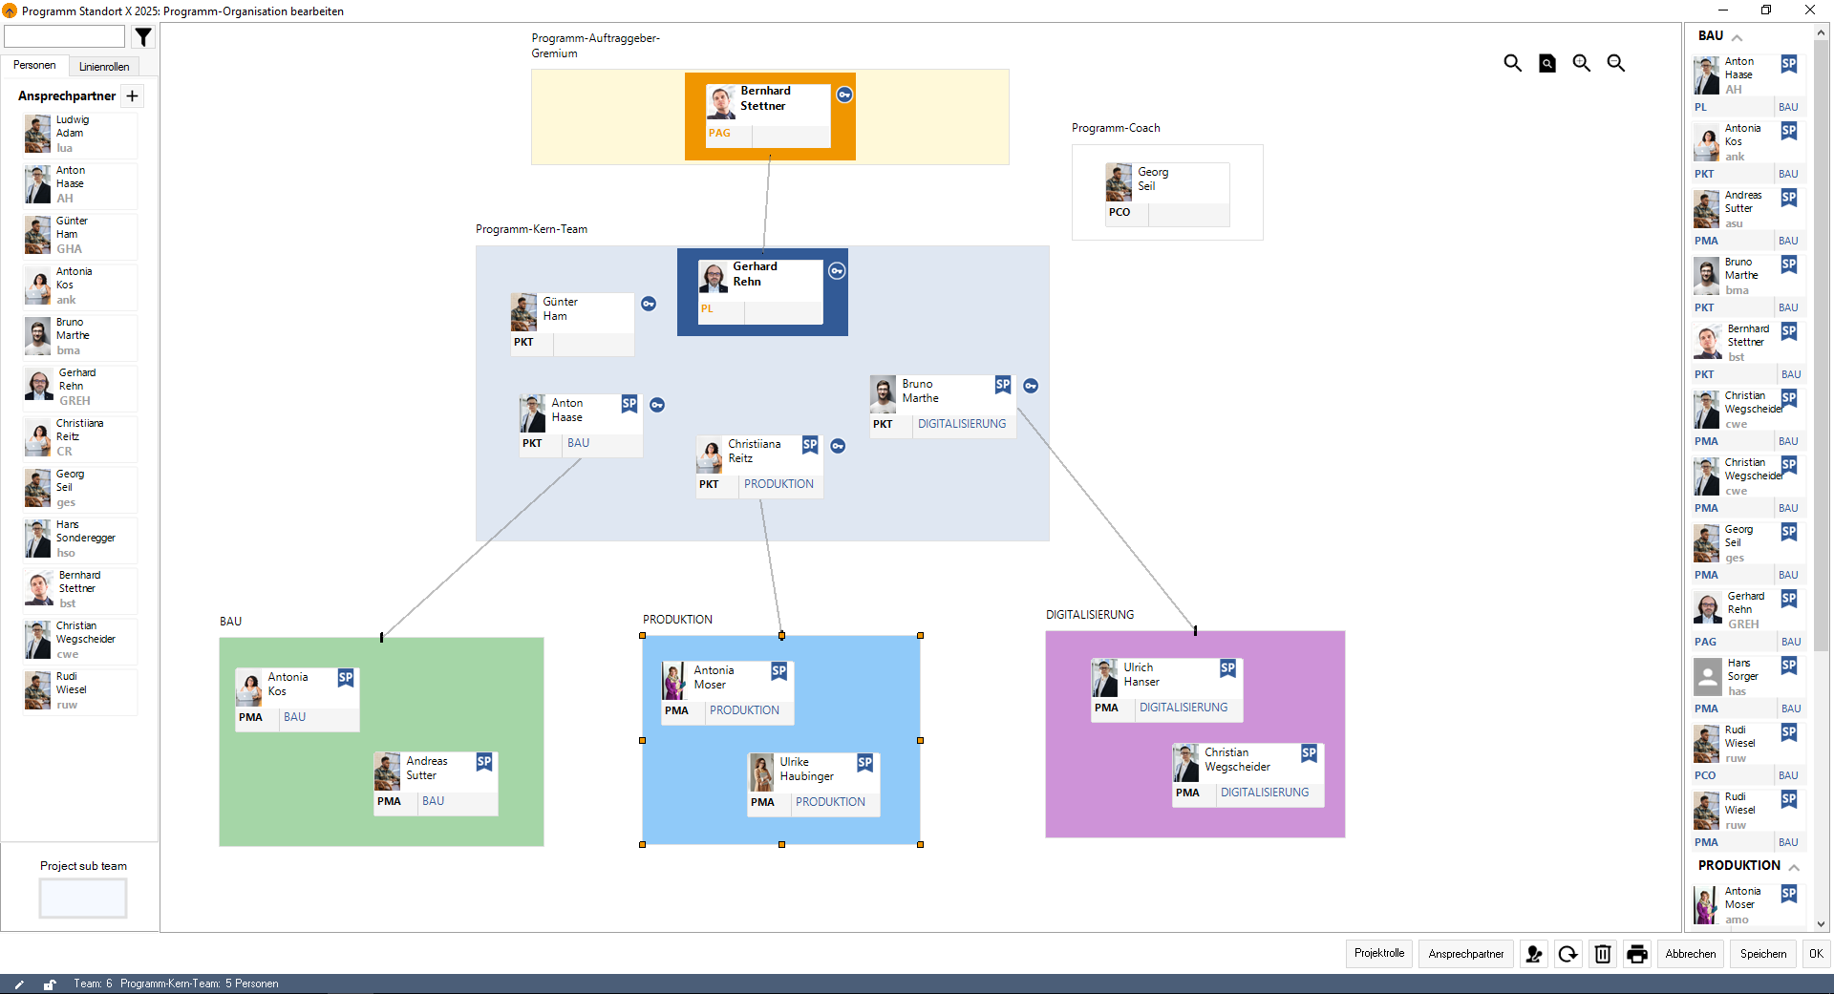Viewport: 1834px width, 994px height.
Task: Click the key icon on Gerhard Rehn's card
Action: coord(837,271)
